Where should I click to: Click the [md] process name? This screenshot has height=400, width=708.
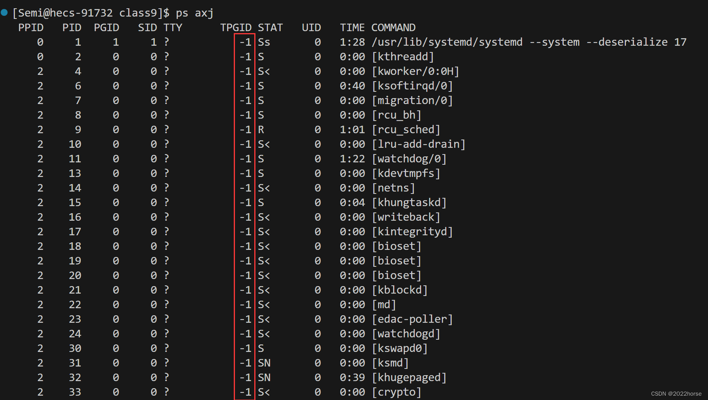(384, 305)
